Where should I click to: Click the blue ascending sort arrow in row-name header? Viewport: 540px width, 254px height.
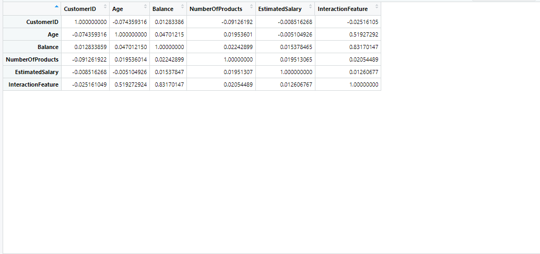(x=56, y=7)
